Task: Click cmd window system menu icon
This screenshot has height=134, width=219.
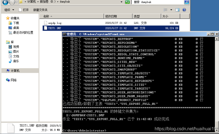Action: coord(64,34)
